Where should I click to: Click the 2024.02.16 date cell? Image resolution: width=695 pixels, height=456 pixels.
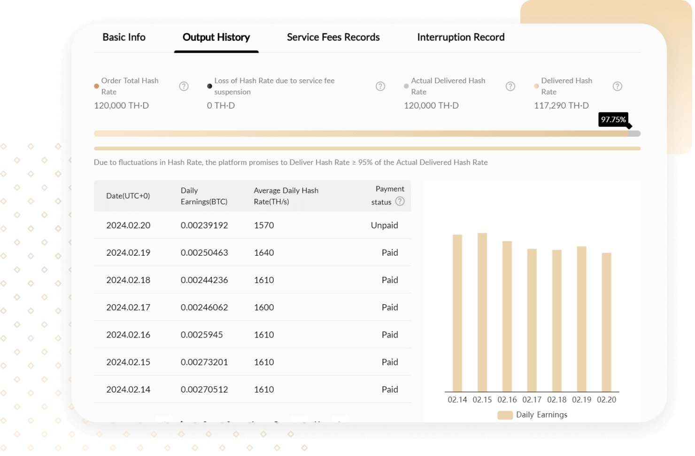[x=128, y=334]
